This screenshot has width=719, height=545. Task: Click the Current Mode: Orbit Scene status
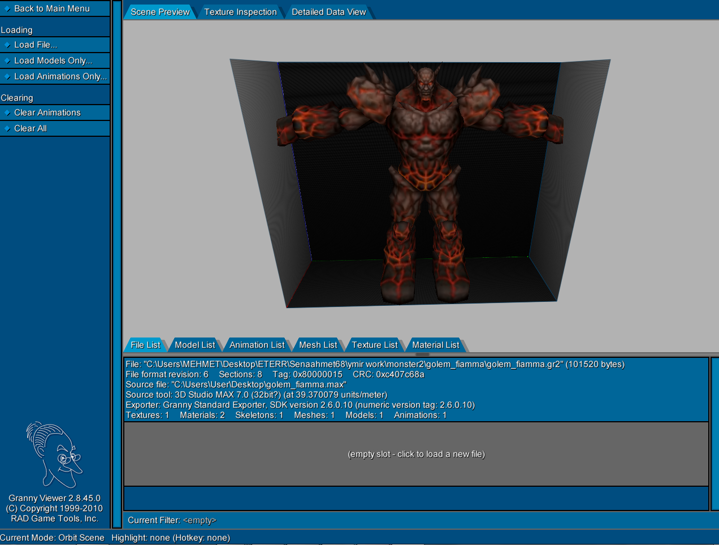click(52, 538)
